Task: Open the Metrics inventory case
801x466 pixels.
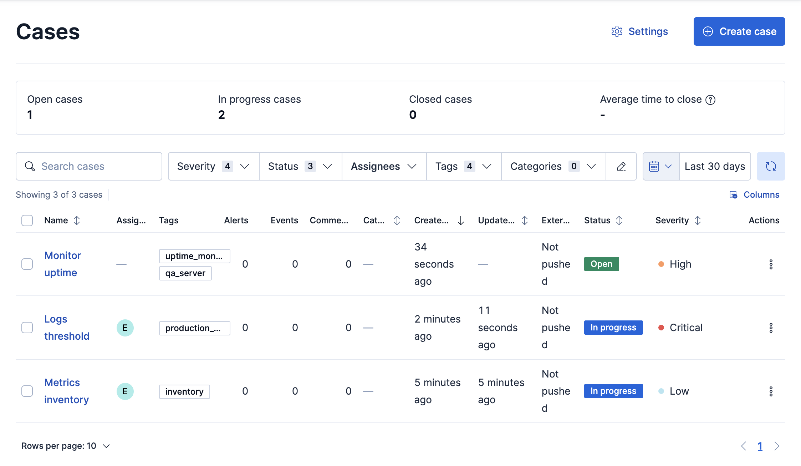Action: tap(66, 391)
